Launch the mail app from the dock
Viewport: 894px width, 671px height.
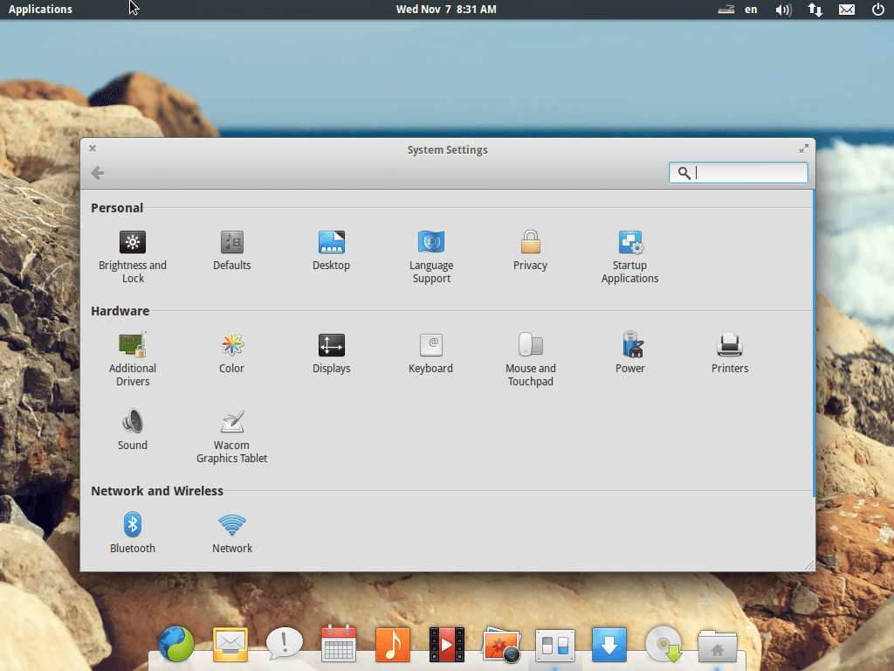pos(230,644)
